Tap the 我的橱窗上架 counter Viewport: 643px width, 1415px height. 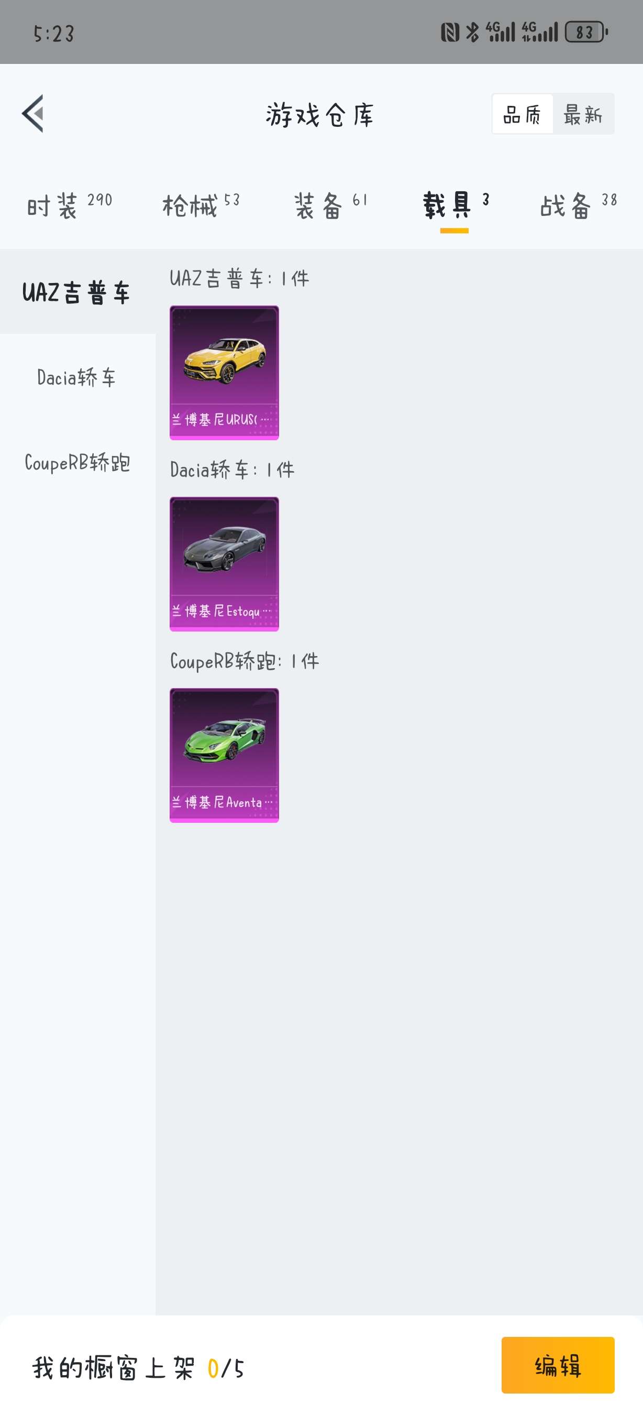(138, 1368)
